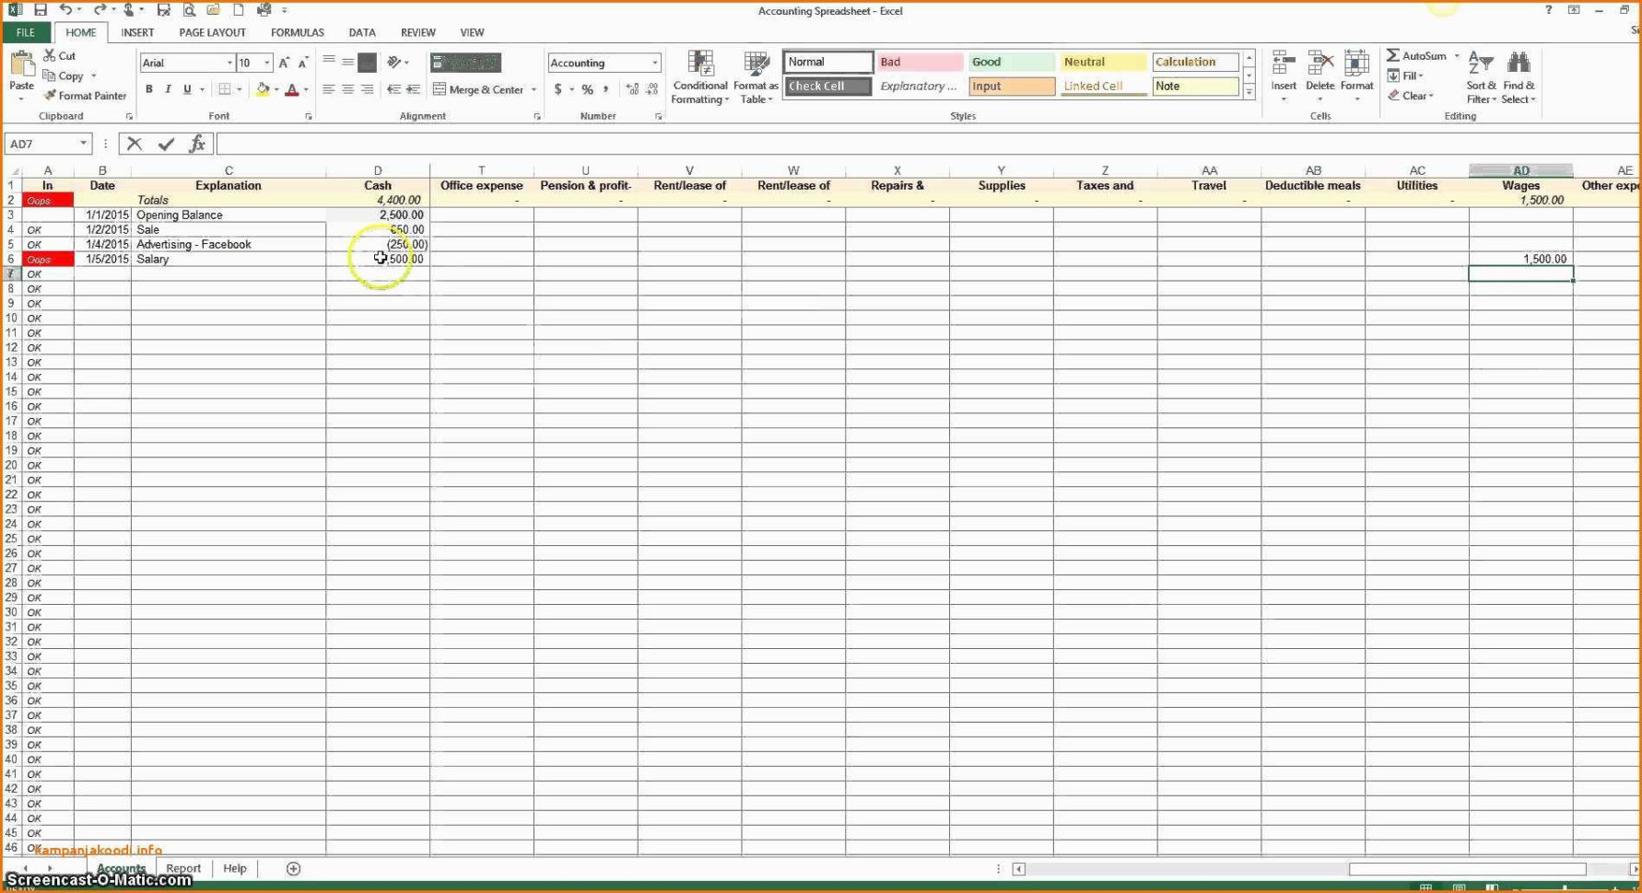Screen dimensions: 1642x893
Task: Toggle underline formatting
Action: pos(185,89)
